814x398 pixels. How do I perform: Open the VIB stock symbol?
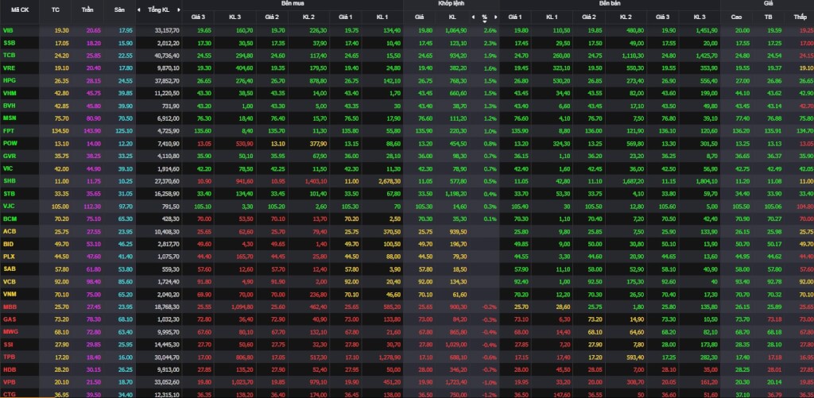point(8,31)
